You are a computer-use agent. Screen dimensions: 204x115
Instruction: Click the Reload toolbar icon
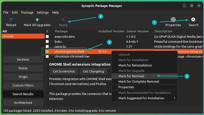(x=11, y=20)
